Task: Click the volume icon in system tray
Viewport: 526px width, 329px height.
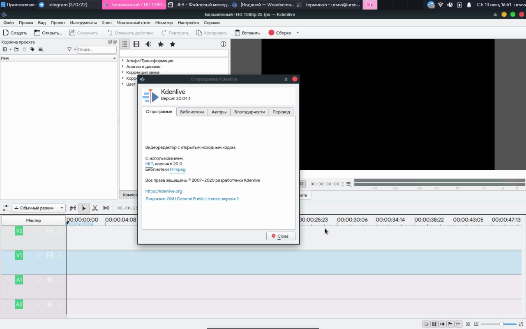Action: [450, 5]
